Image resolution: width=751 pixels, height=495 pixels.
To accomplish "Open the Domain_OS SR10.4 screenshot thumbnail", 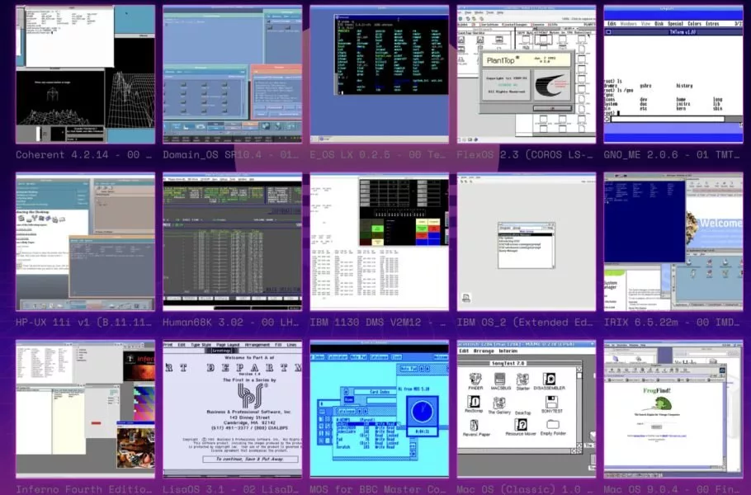I will (232, 74).
